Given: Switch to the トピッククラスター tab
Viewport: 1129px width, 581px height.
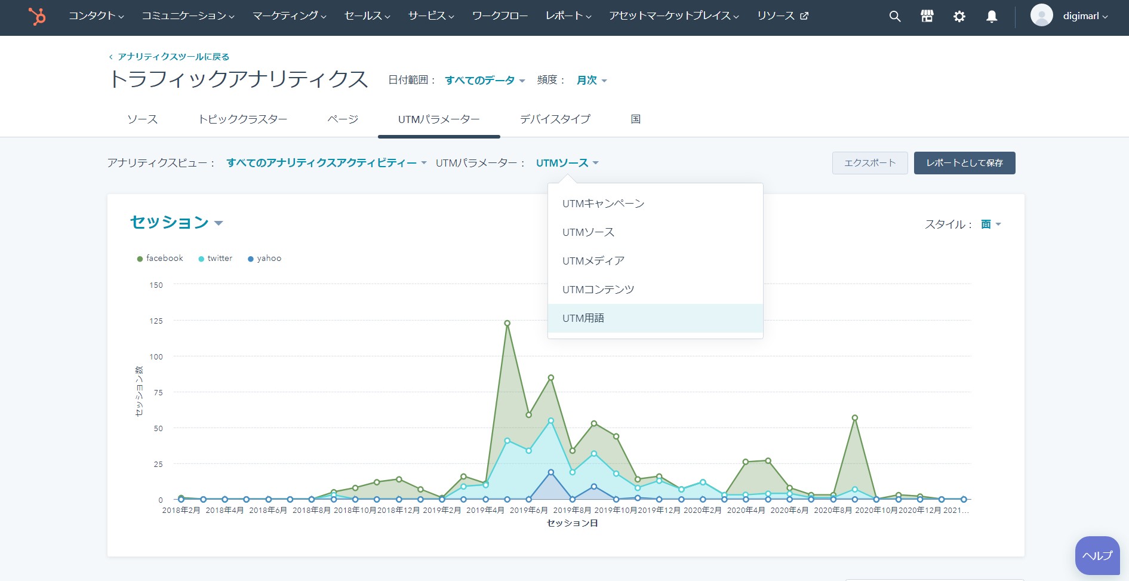Looking at the screenshot, I should coord(242,119).
